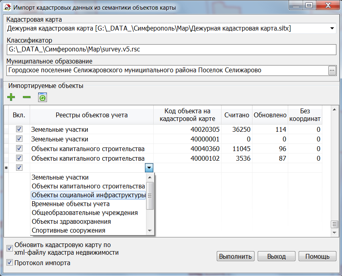342x276 pixels.
Task: Open municipality browse button with ellipsis
Action: [x=332, y=70]
